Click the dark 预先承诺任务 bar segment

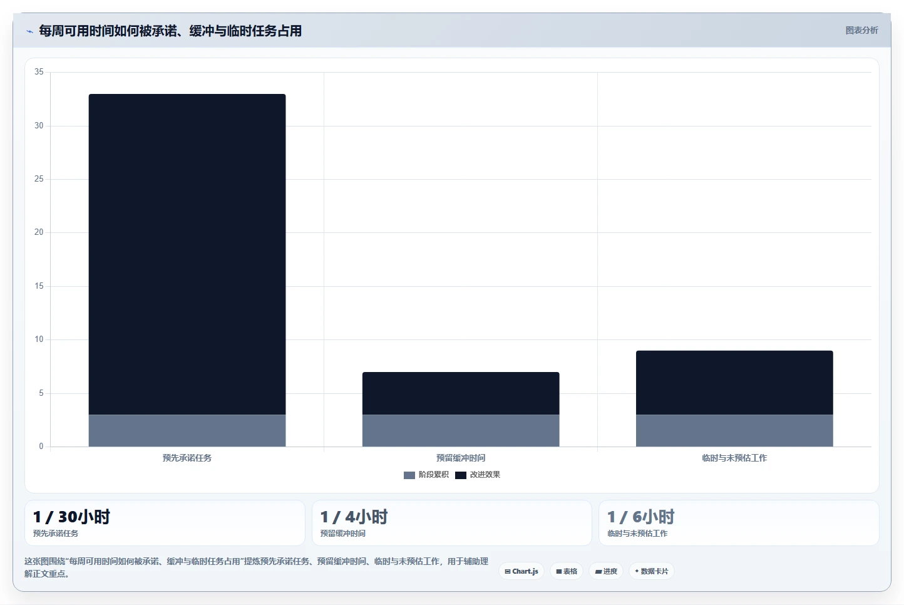(187, 254)
